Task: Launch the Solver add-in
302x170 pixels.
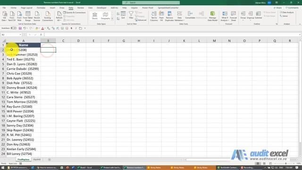Action: click(284, 16)
